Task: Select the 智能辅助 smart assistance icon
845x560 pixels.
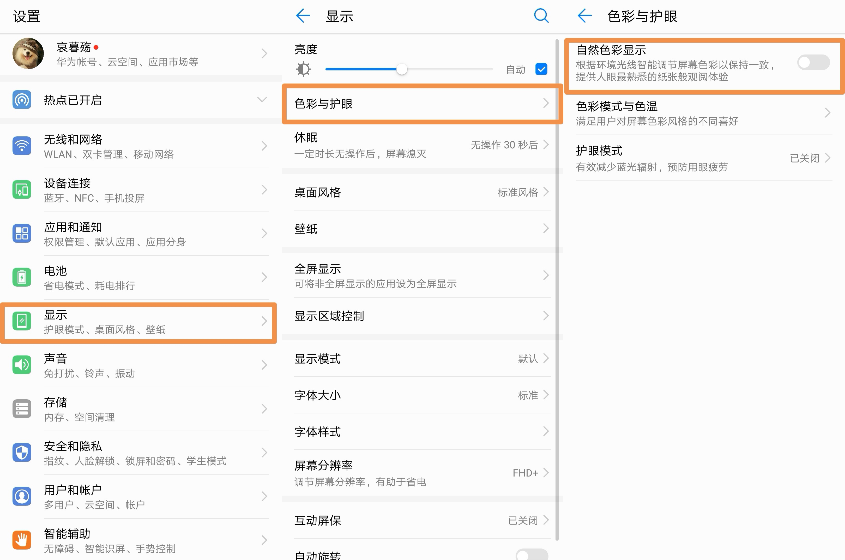Action: click(22, 540)
